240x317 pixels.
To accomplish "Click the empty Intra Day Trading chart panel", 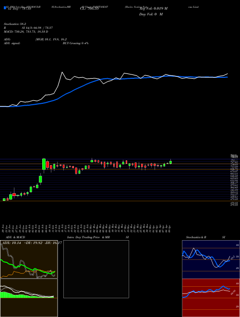I will [96, 269].
